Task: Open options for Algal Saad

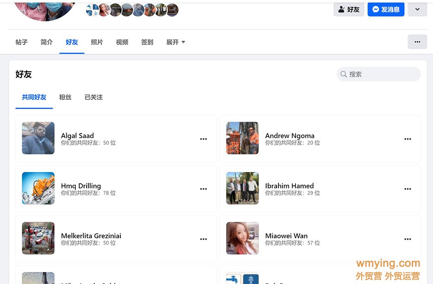Action: pyautogui.click(x=204, y=139)
